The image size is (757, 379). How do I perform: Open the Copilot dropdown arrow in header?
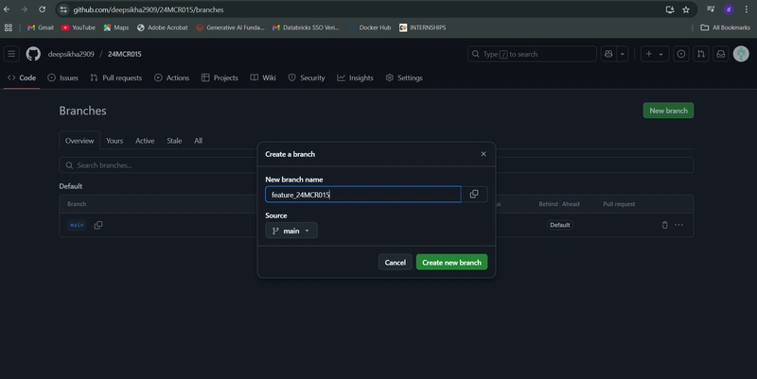pyautogui.click(x=623, y=54)
